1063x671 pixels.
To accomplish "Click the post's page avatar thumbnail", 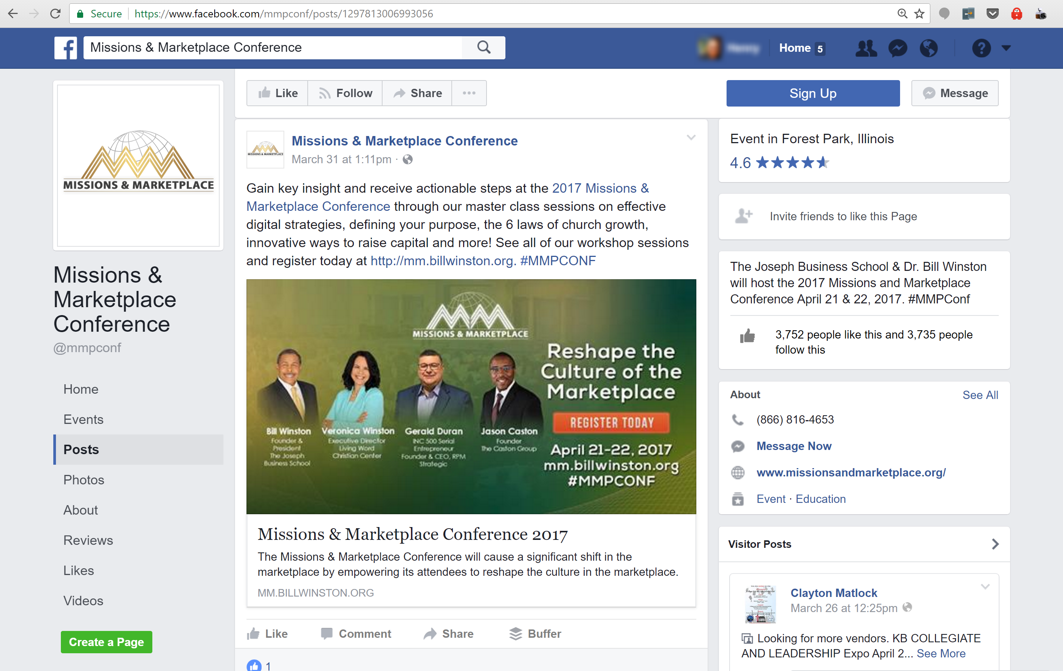I will click(265, 150).
